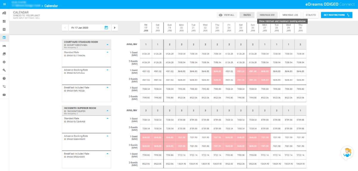Collapse the Incognito Superior Room section
Viewport: 358px width, 171px height.
108,111
